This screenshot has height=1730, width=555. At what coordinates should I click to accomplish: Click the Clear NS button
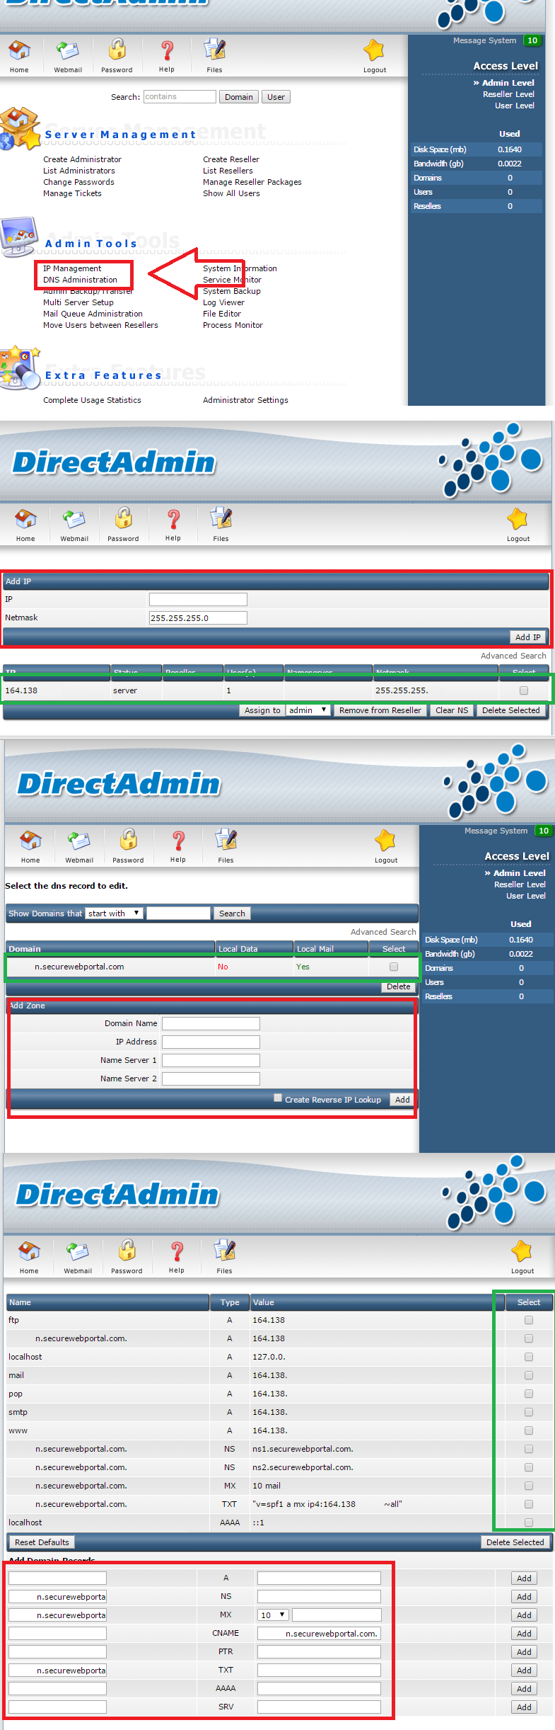(452, 710)
